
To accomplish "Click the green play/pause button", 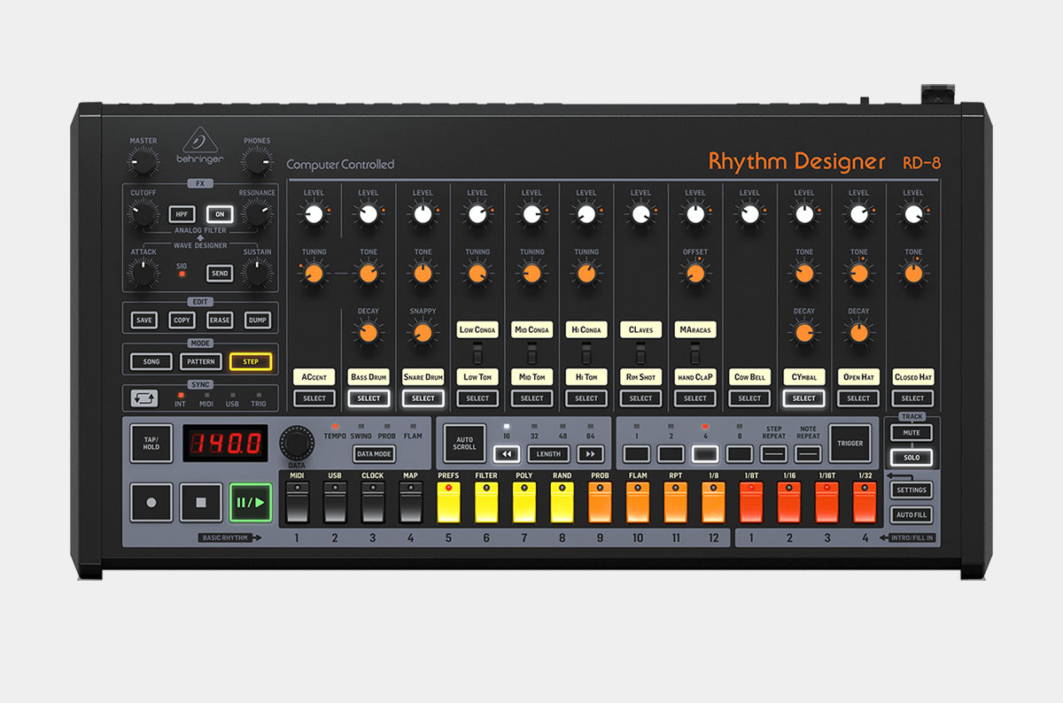I will click(251, 502).
